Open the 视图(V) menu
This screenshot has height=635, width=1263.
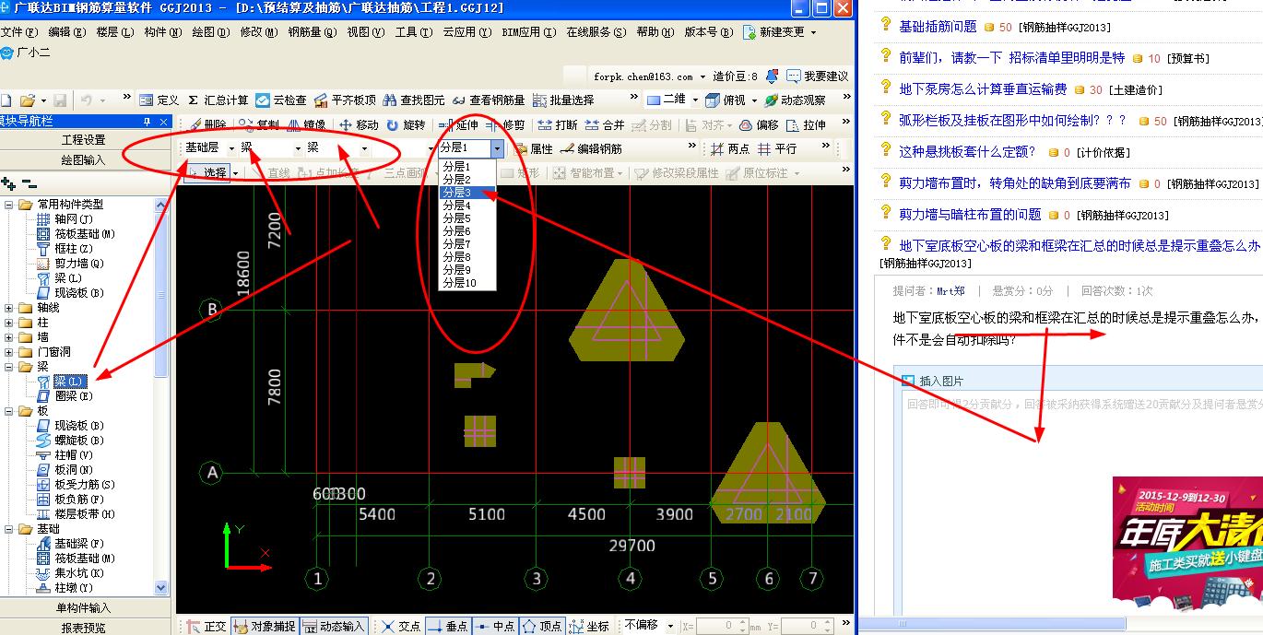click(366, 31)
